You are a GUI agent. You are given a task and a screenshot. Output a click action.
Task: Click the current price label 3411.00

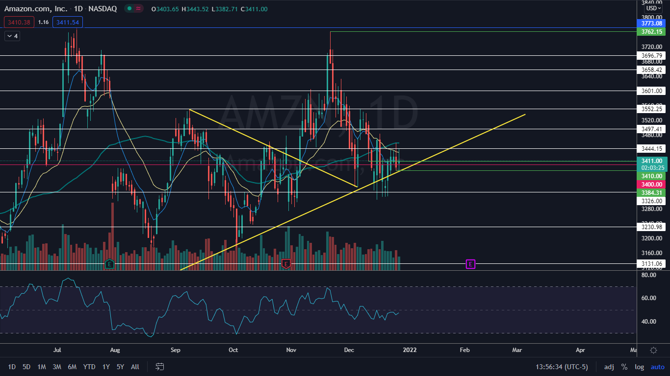[x=652, y=161]
